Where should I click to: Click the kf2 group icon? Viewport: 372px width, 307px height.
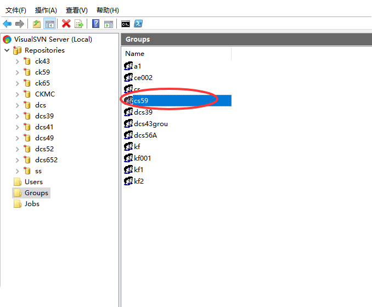point(128,181)
